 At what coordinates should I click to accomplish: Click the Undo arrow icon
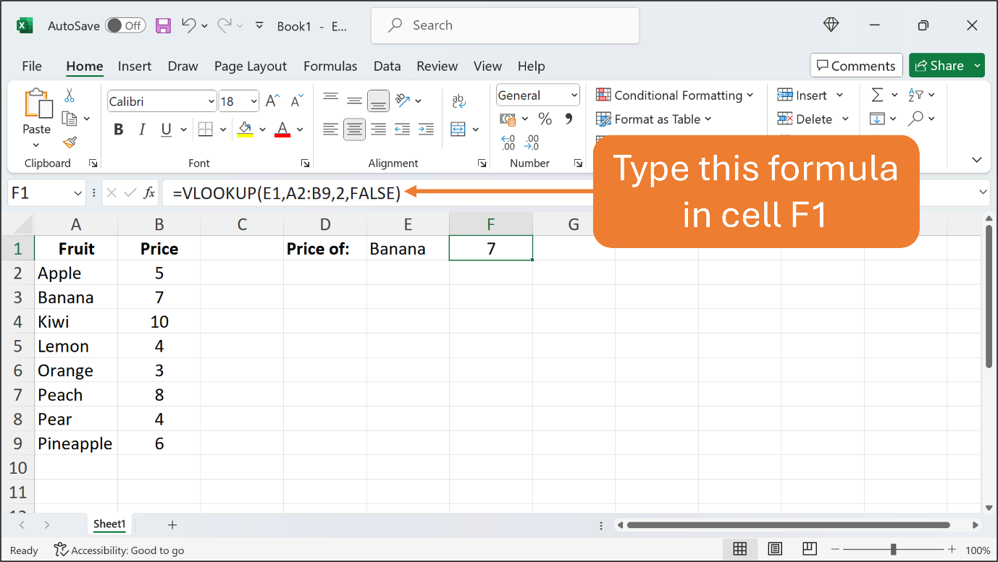[188, 25]
